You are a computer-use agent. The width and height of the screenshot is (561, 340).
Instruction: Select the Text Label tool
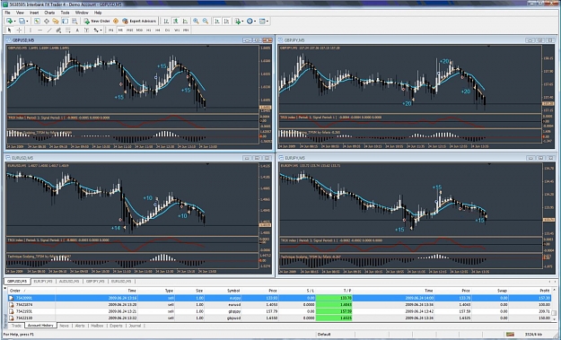point(86,31)
